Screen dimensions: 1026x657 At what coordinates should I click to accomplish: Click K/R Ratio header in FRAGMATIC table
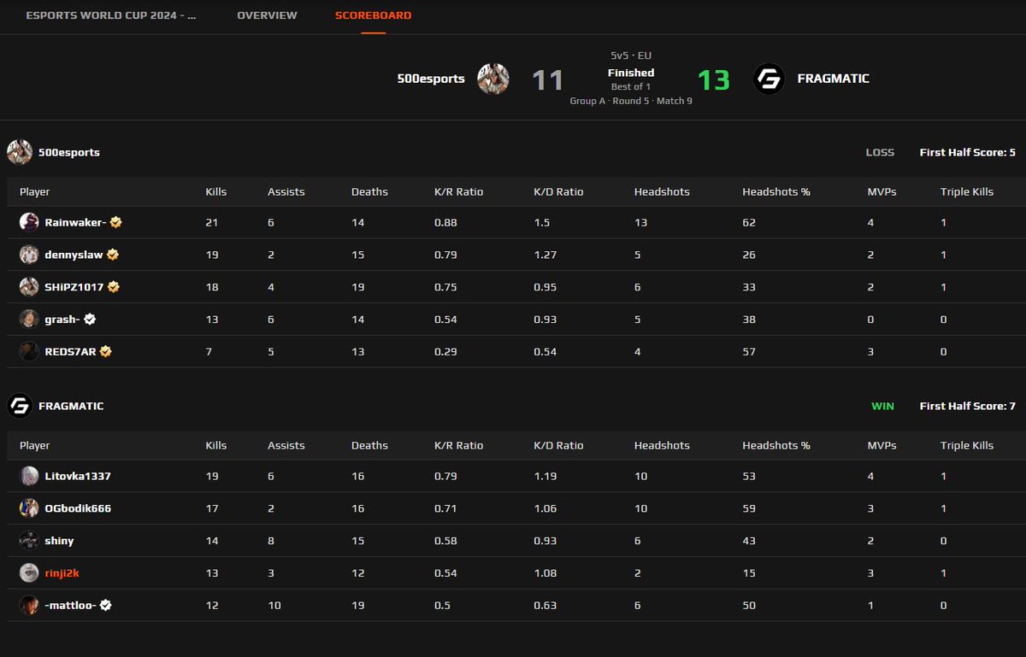[459, 445]
